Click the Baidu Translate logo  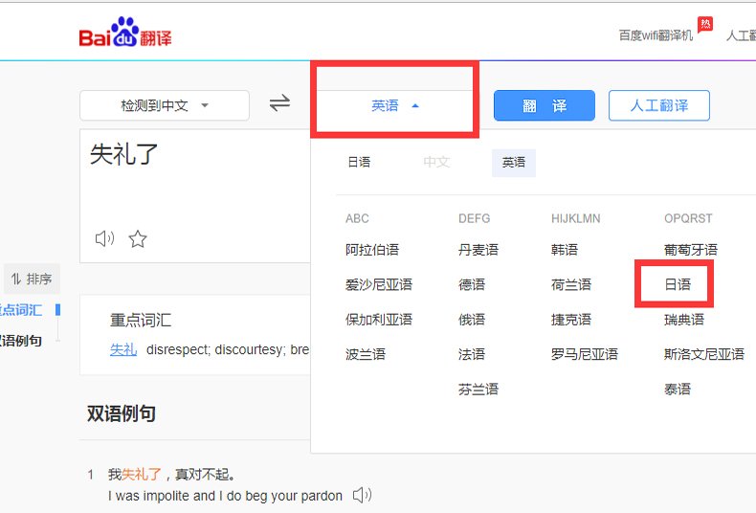pyautogui.click(x=125, y=33)
